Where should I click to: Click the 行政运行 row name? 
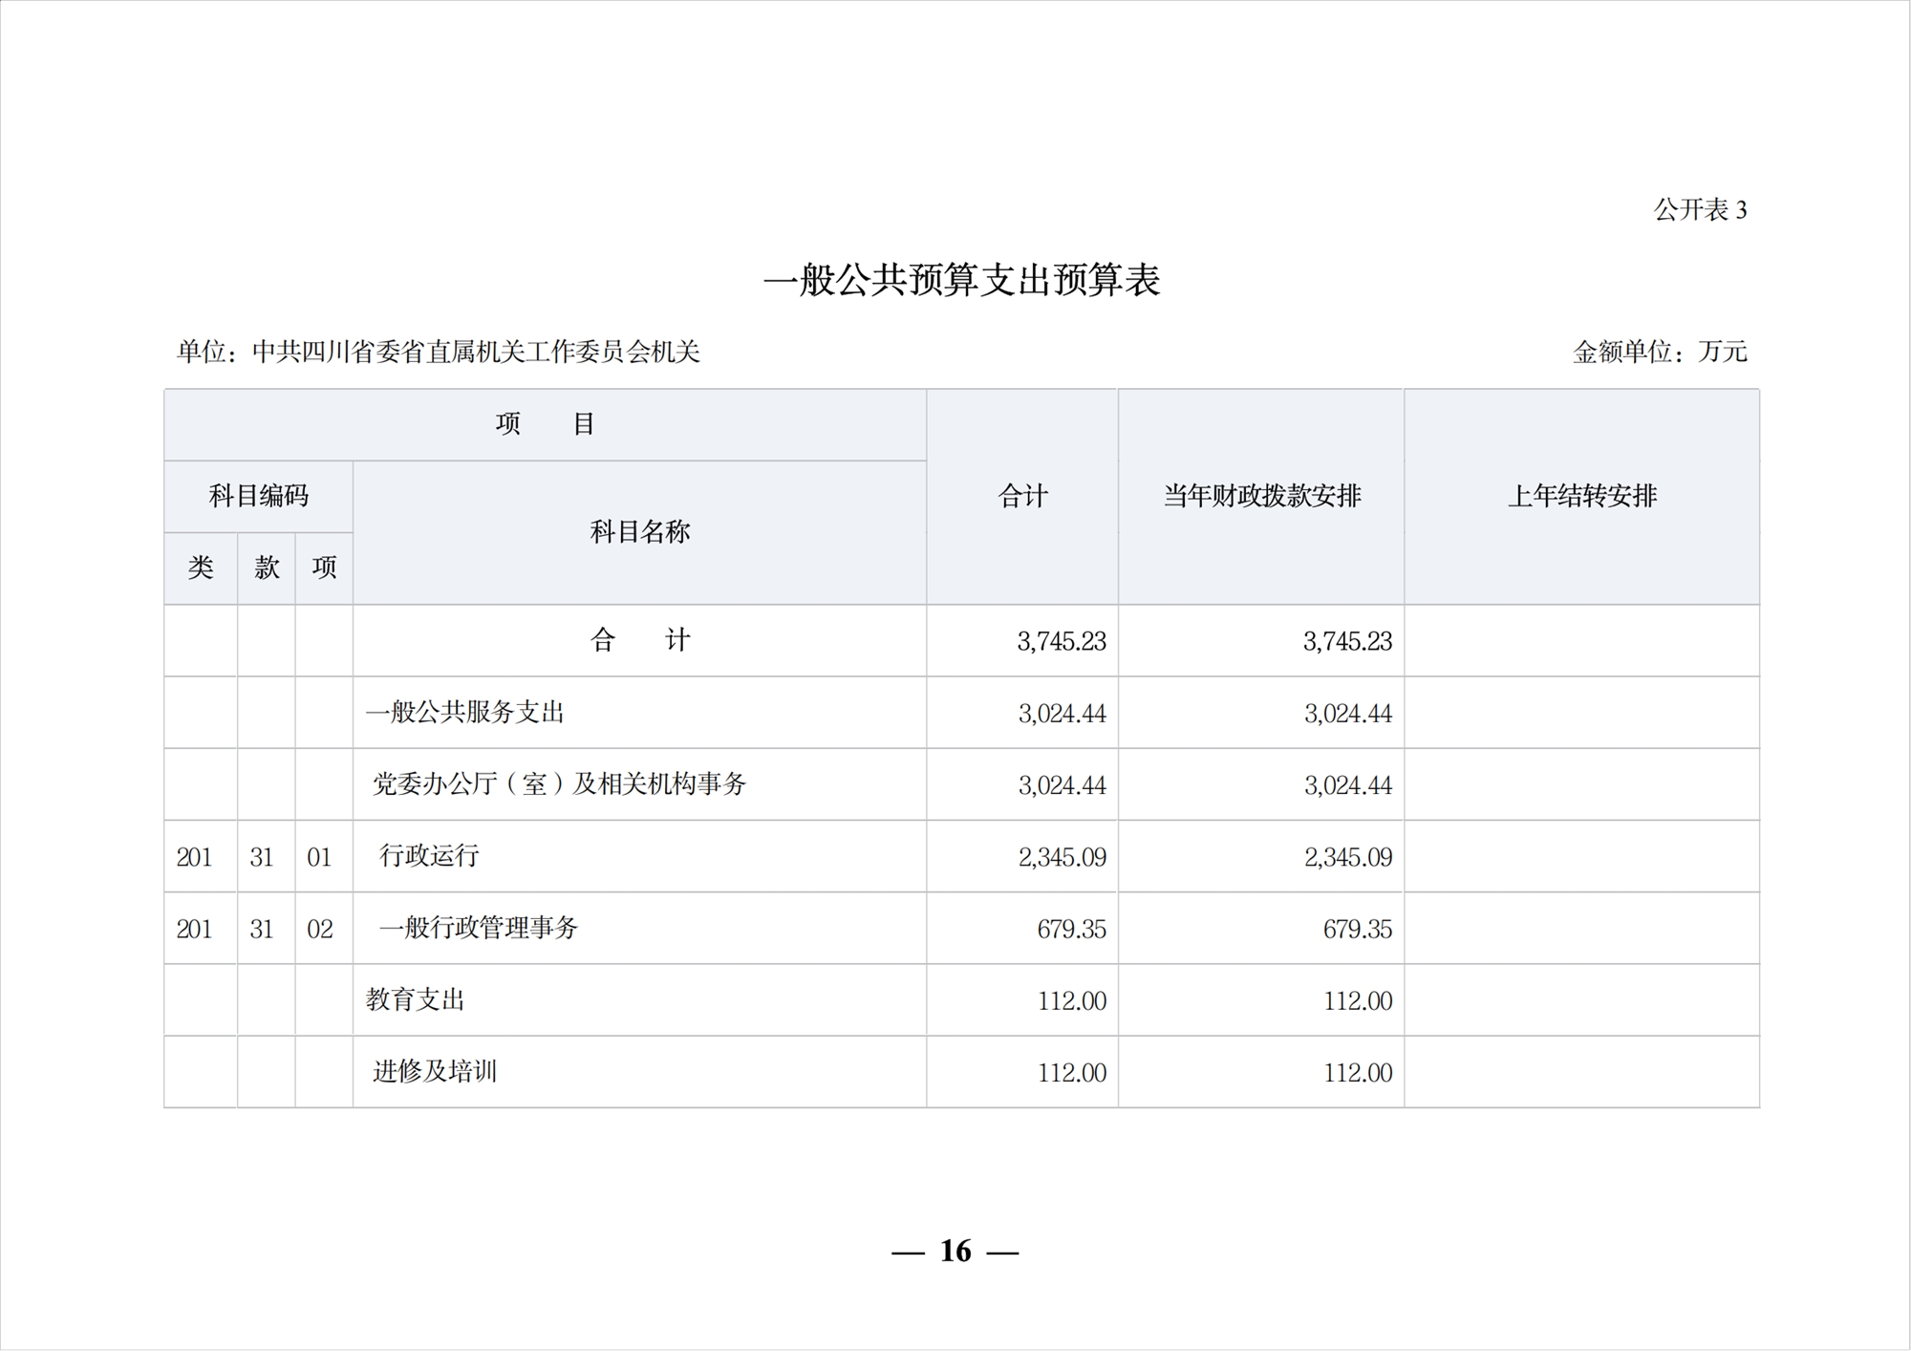(429, 856)
